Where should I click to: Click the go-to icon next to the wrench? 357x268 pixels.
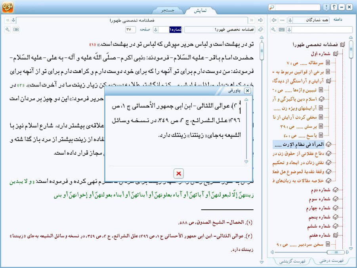tap(16, 30)
